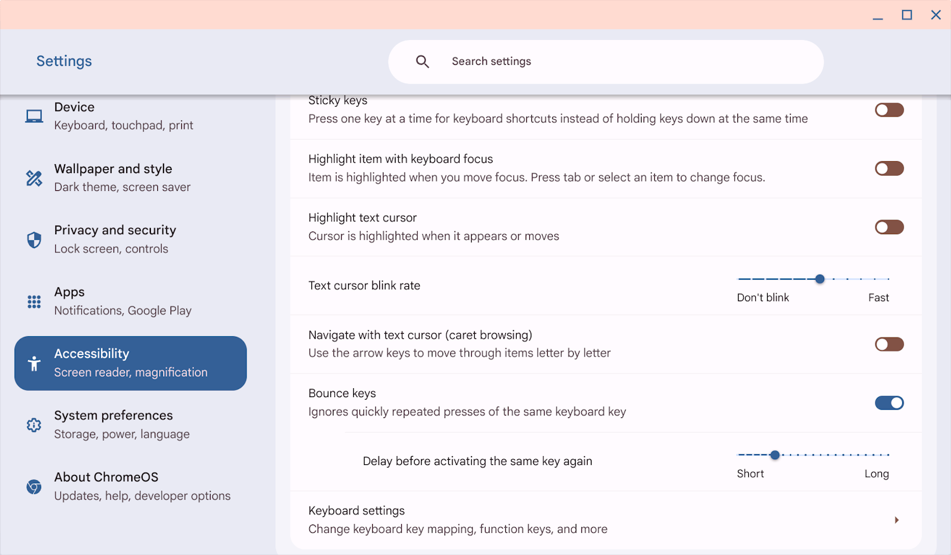Viewport: 951px width, 555px height.
Task: Open the Keyboard settings arrow chevron
Action: 896,519
